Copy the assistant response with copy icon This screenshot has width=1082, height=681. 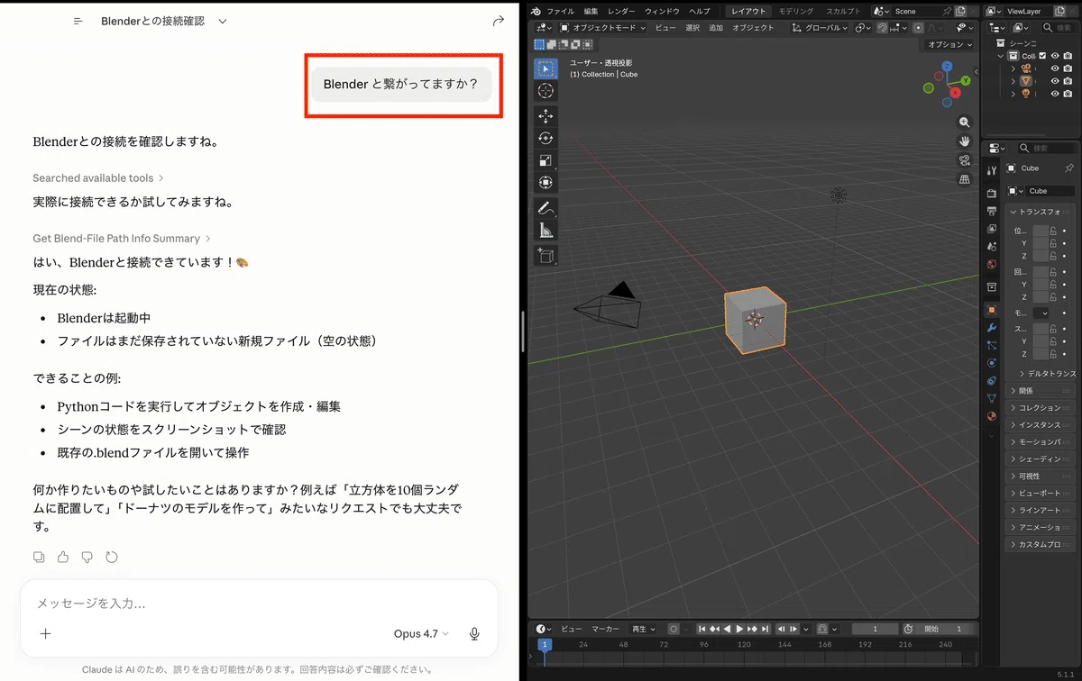[x=39, y=557]
